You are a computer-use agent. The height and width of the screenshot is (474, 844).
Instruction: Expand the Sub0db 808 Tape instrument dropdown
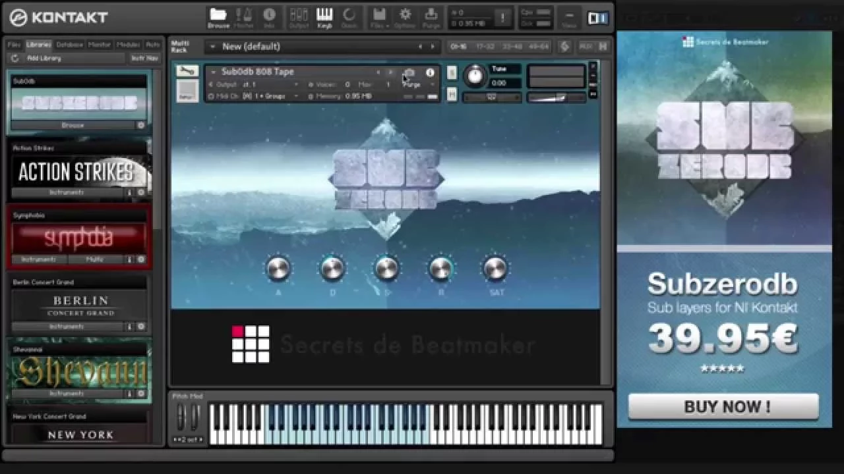pos(213,72)
